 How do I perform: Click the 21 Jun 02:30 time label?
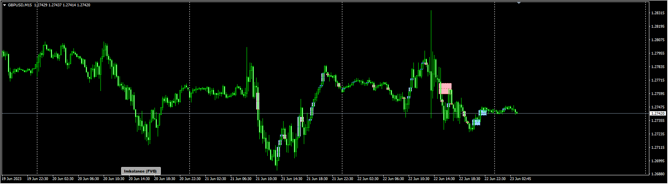[215, 179]
